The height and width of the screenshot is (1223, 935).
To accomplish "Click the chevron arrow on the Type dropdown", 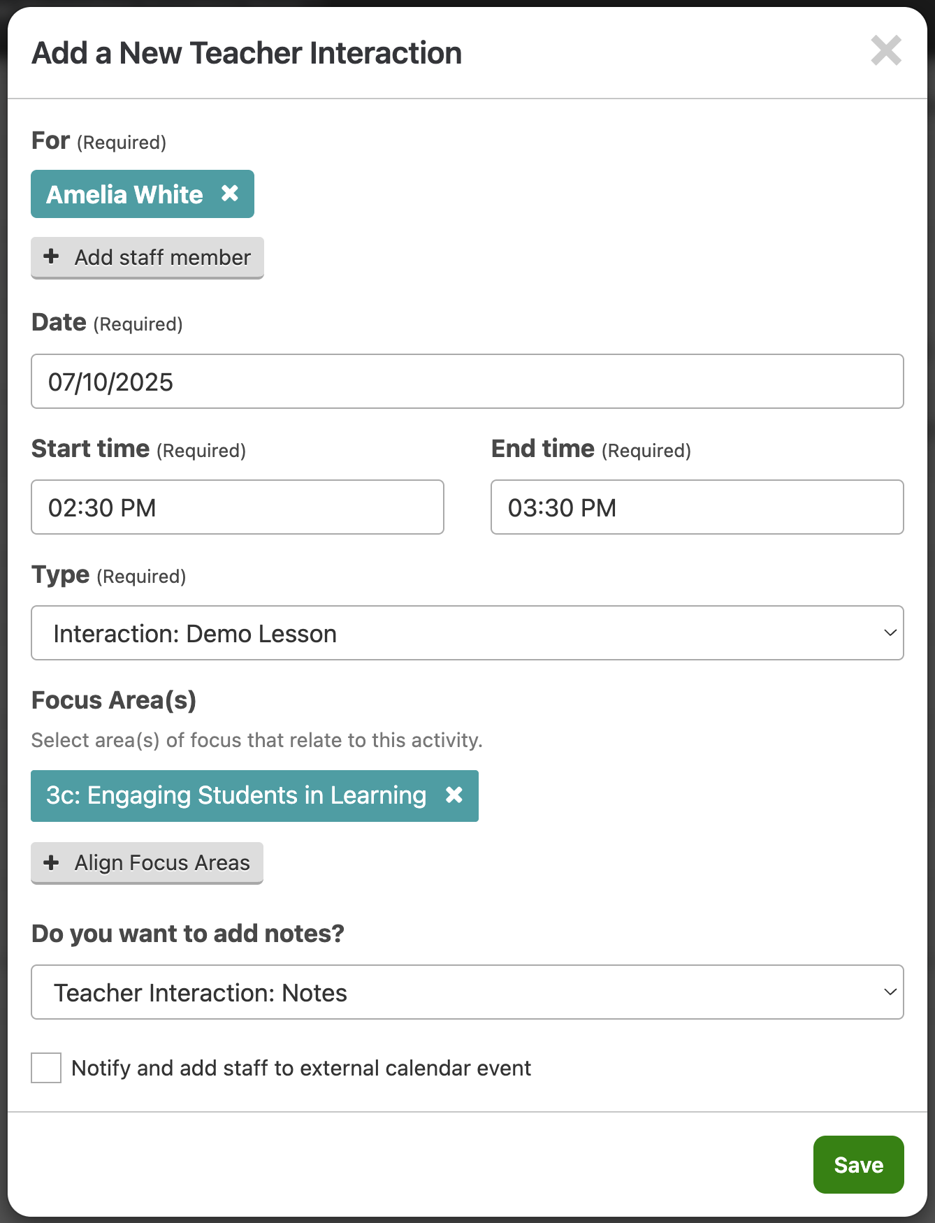I will pyautogui.click(x=890, y=633).
